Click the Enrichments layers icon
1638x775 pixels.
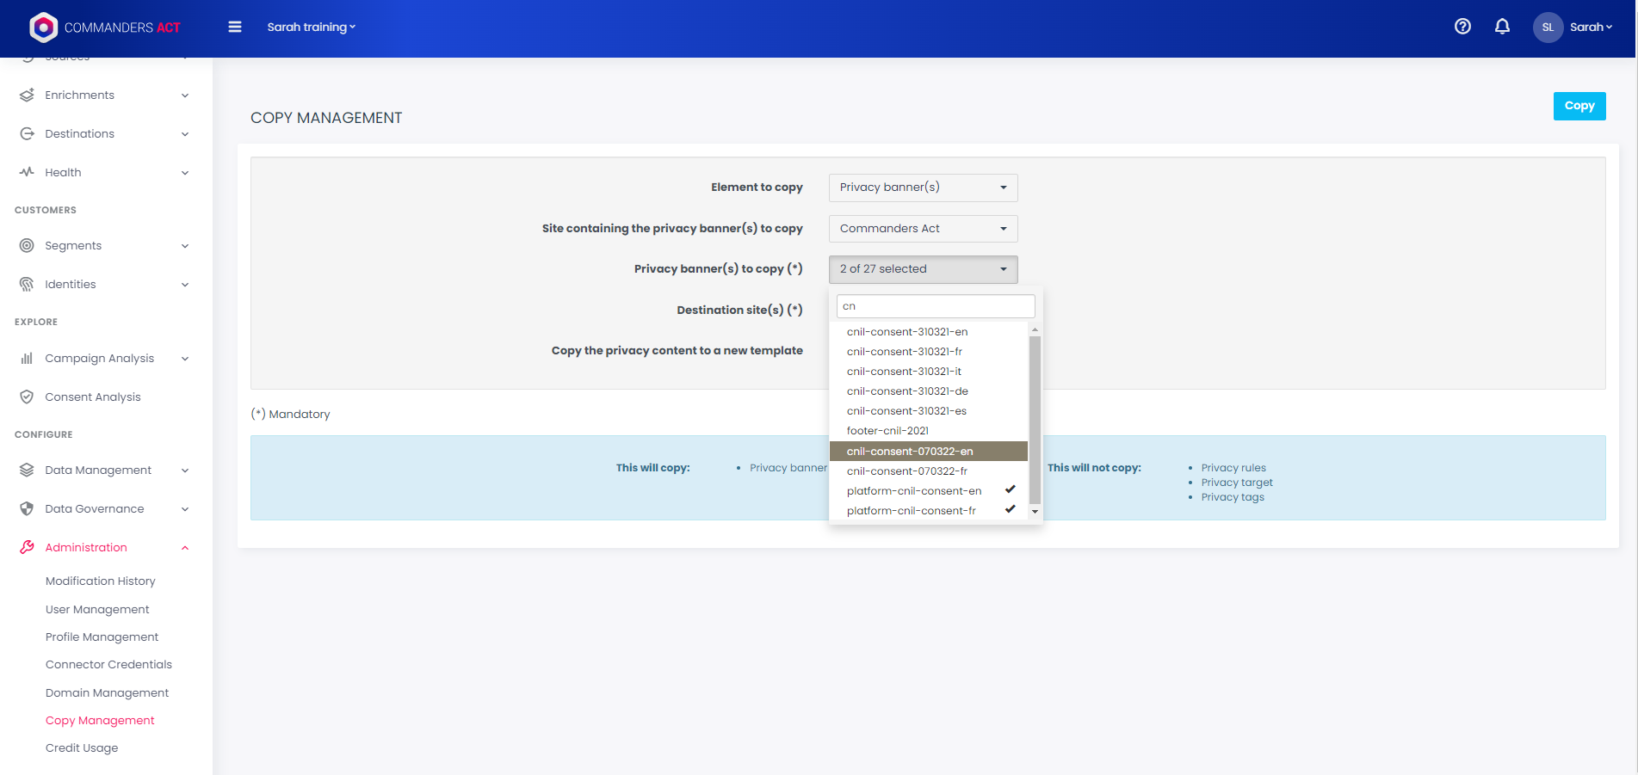pos(27,95)
